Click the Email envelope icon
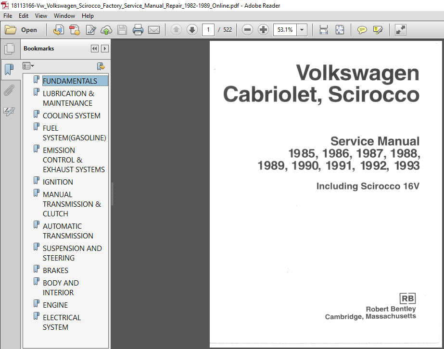Viewport: 444px width, 349px height. point(154,30)
